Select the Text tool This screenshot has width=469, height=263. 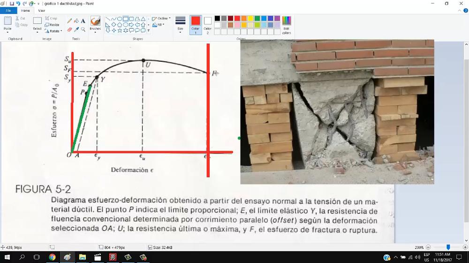click(83, 21)
